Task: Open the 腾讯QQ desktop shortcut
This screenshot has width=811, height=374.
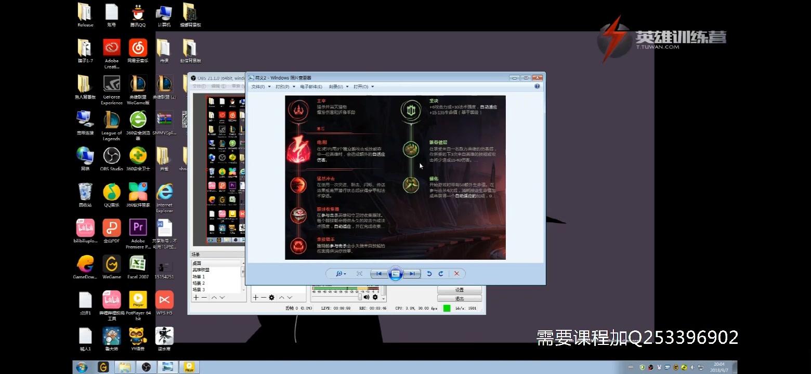Action: click(x=138, y=16)
